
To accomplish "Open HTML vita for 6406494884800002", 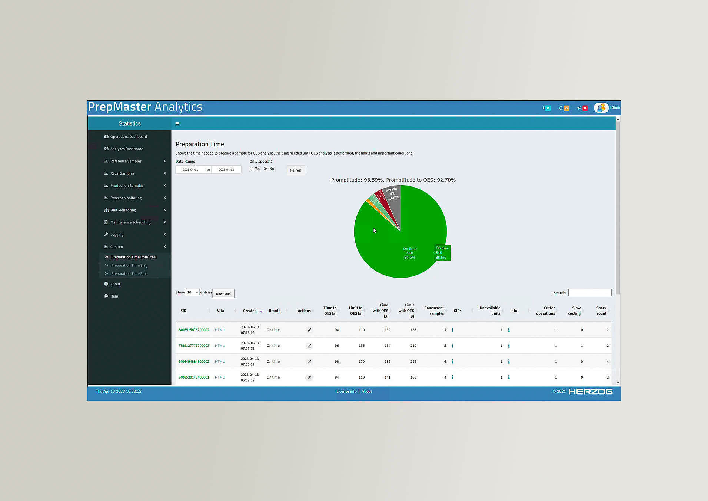I will [x=220, y=362].
